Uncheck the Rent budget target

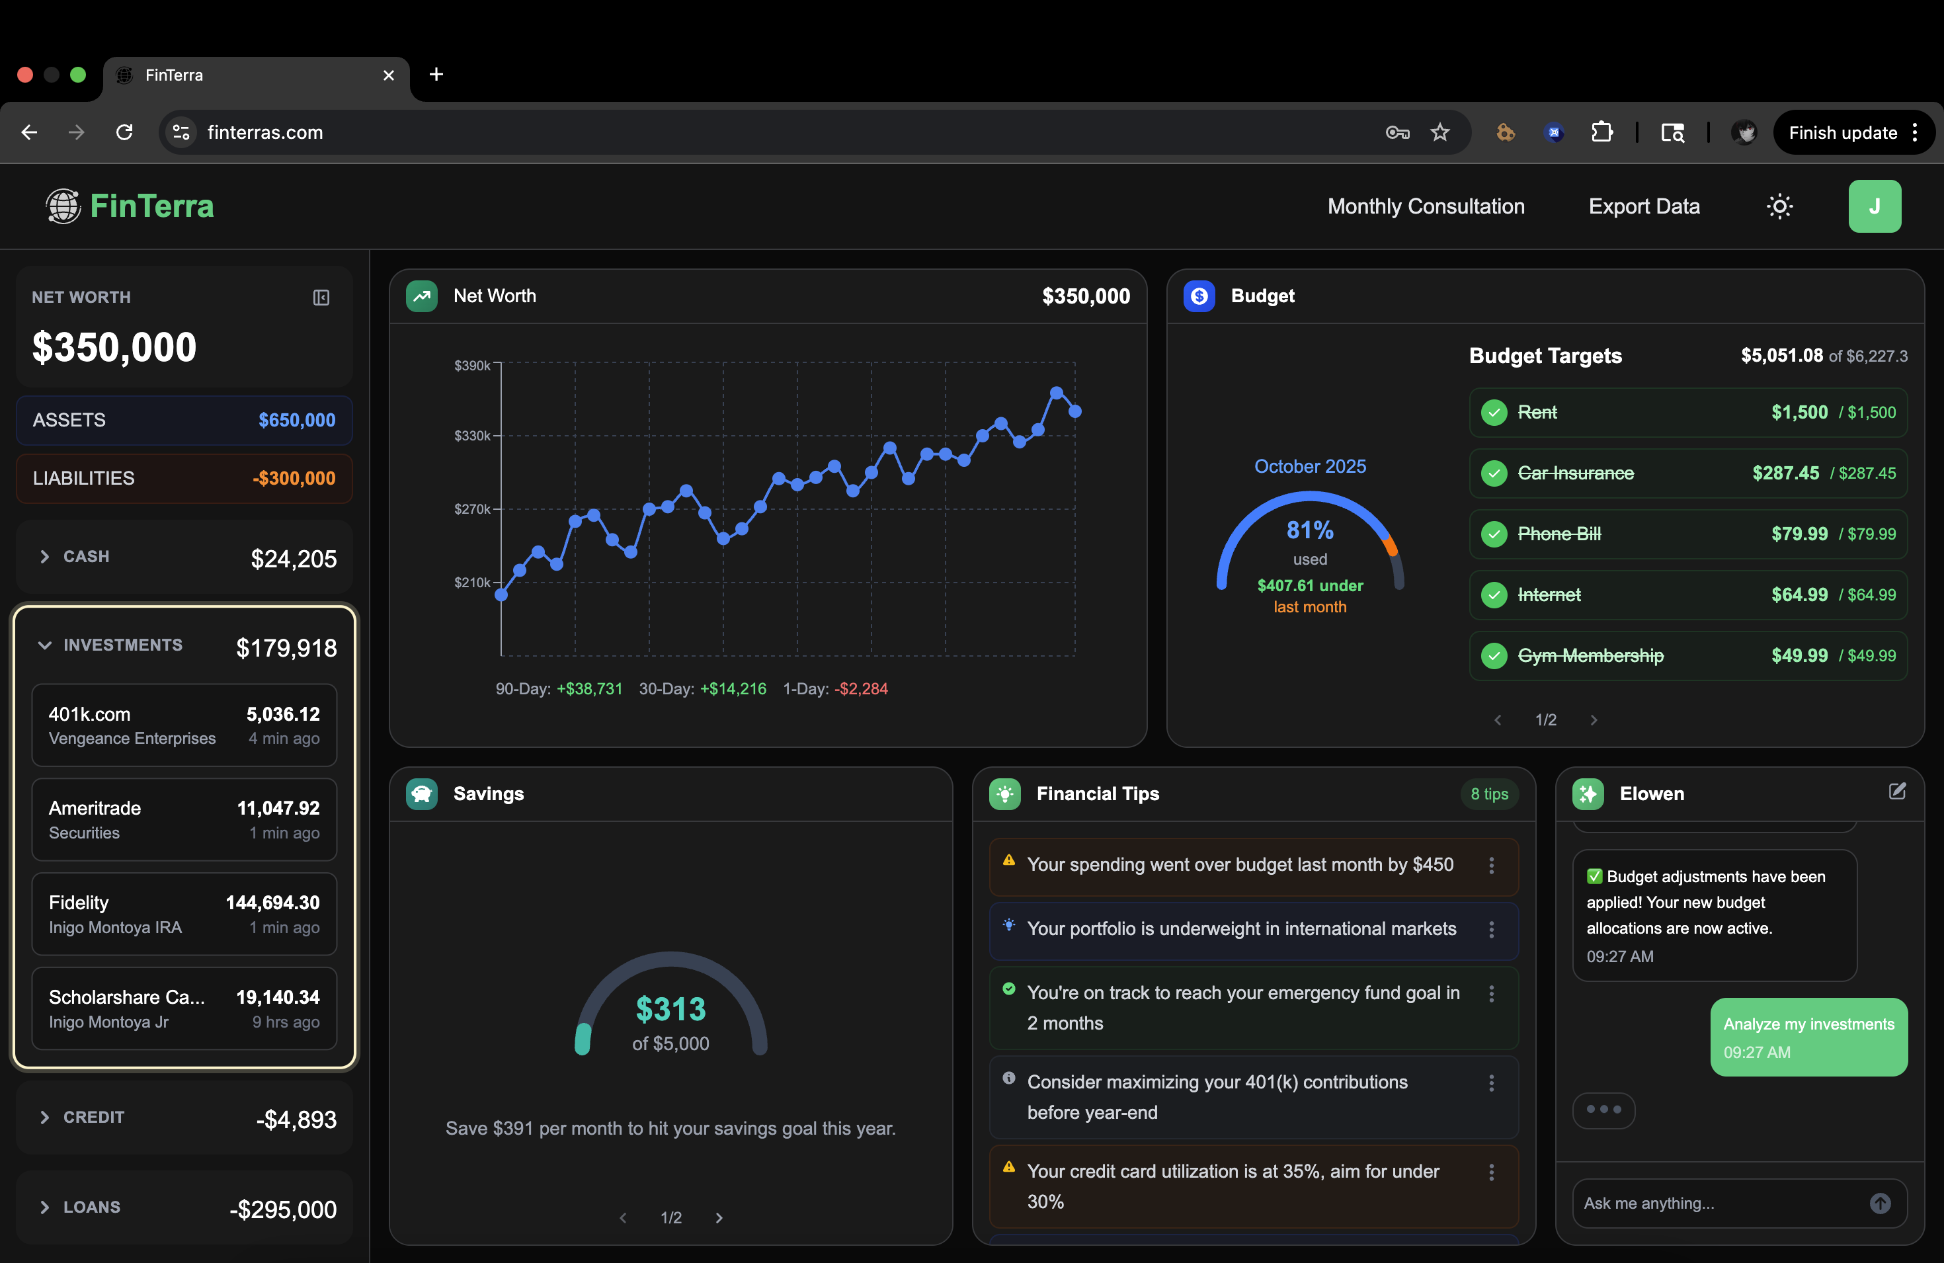[x=1494, y=413]
